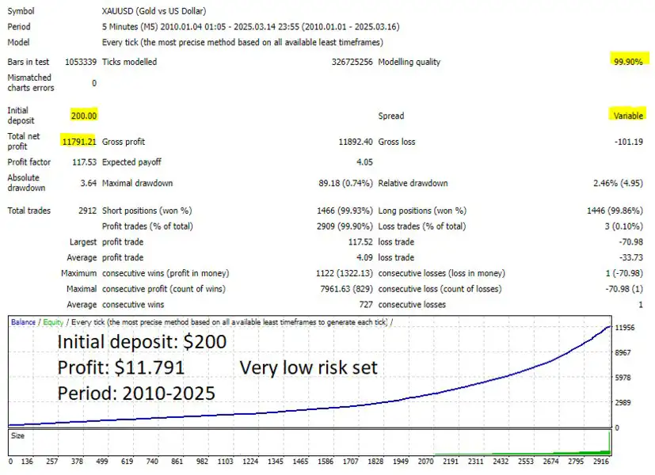Screen dimensions: 655x475
Task: Click the profit factor value 117.53
Action: [x=83, y=162]
